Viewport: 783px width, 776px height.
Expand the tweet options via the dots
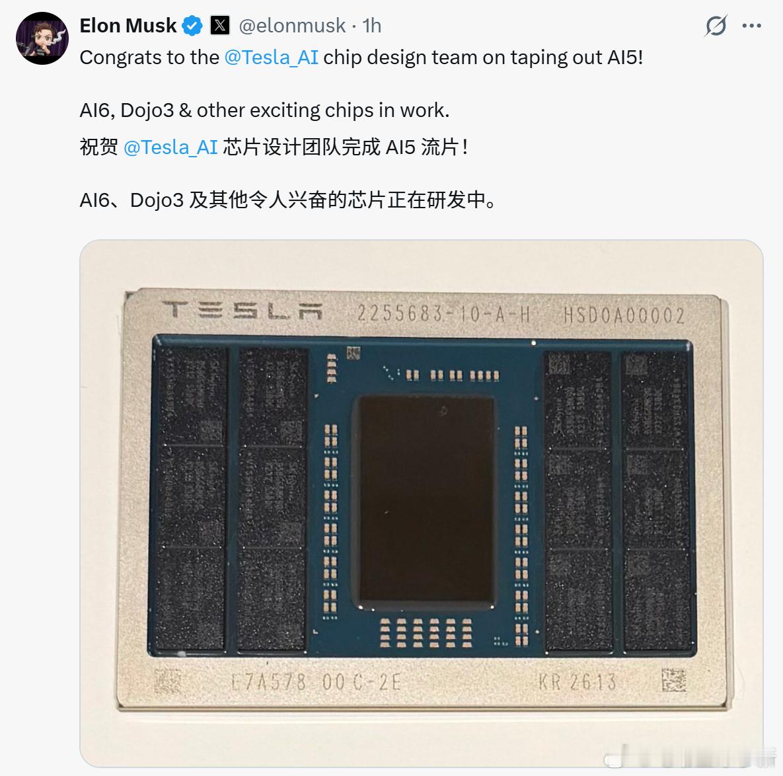click(x=751, y=25)
